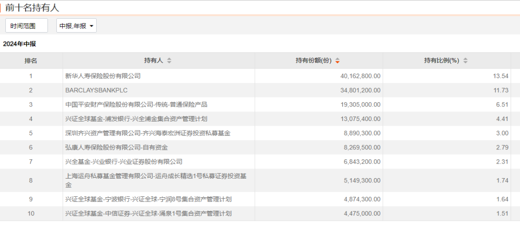The height and width of the screenshot is (229, 520).
Task: Click the 排名 column header
Action: (31, 61)
